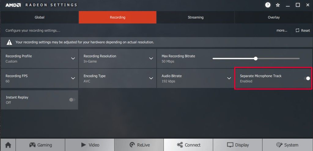This screenshot has width=313, height=151.
Task: Minimize the Radeon Settings window
Action: 288,5
